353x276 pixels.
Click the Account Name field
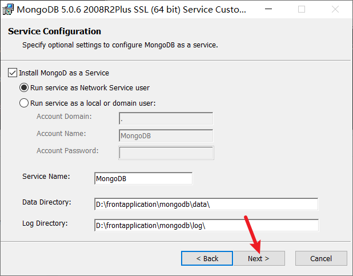coord(166,135)
